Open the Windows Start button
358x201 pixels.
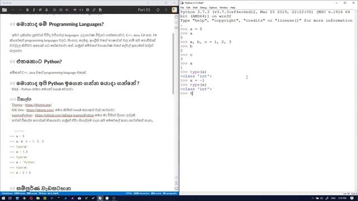pos(3,198)
